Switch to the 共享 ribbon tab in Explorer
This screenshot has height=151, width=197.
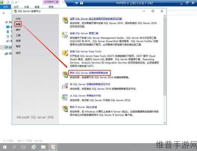click(26, 7)
